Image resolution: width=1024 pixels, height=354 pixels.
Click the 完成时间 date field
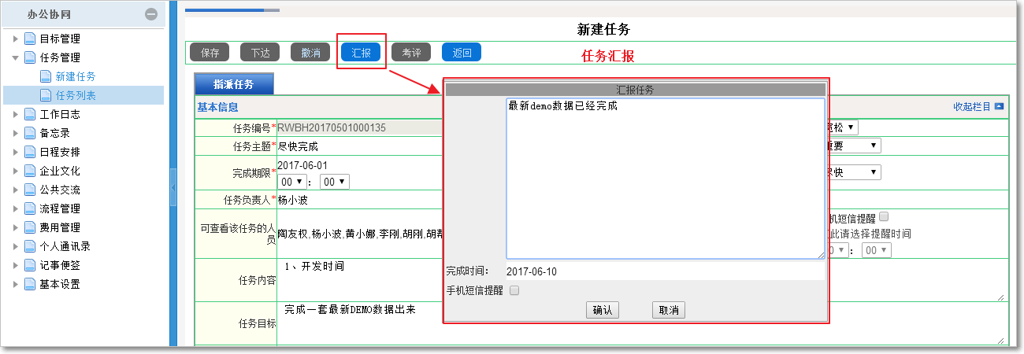click(x=665, y=271)
